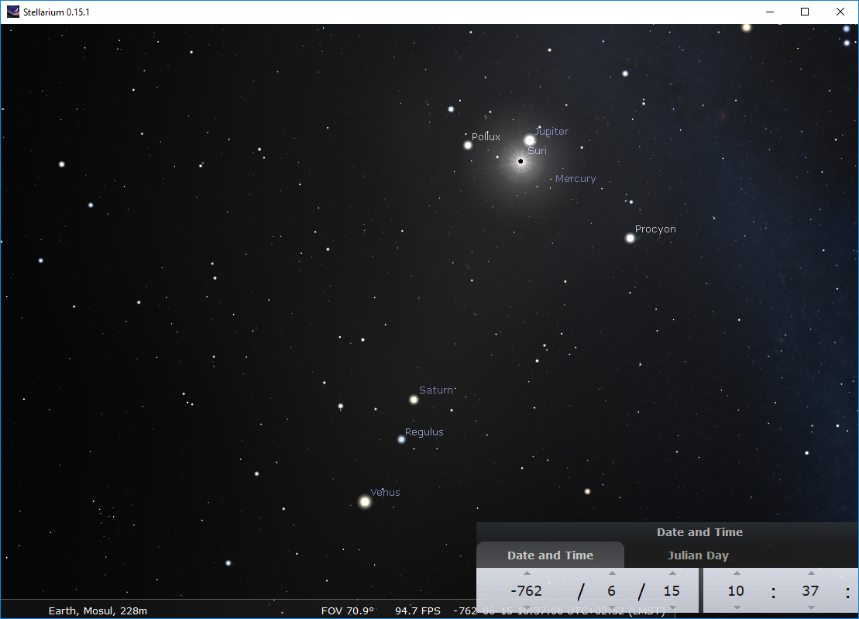Click the Saturn text label

pos(436,390)
